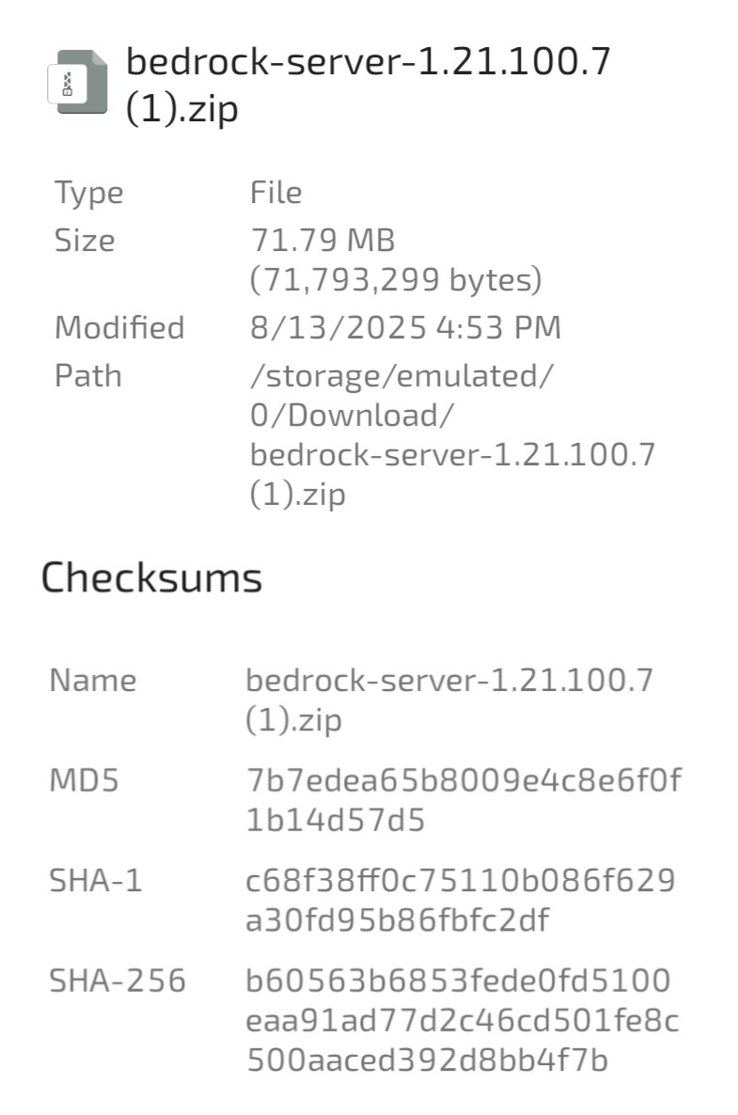Select the SHA-256 label
The image size is (738, 1115).
(118, 982)
